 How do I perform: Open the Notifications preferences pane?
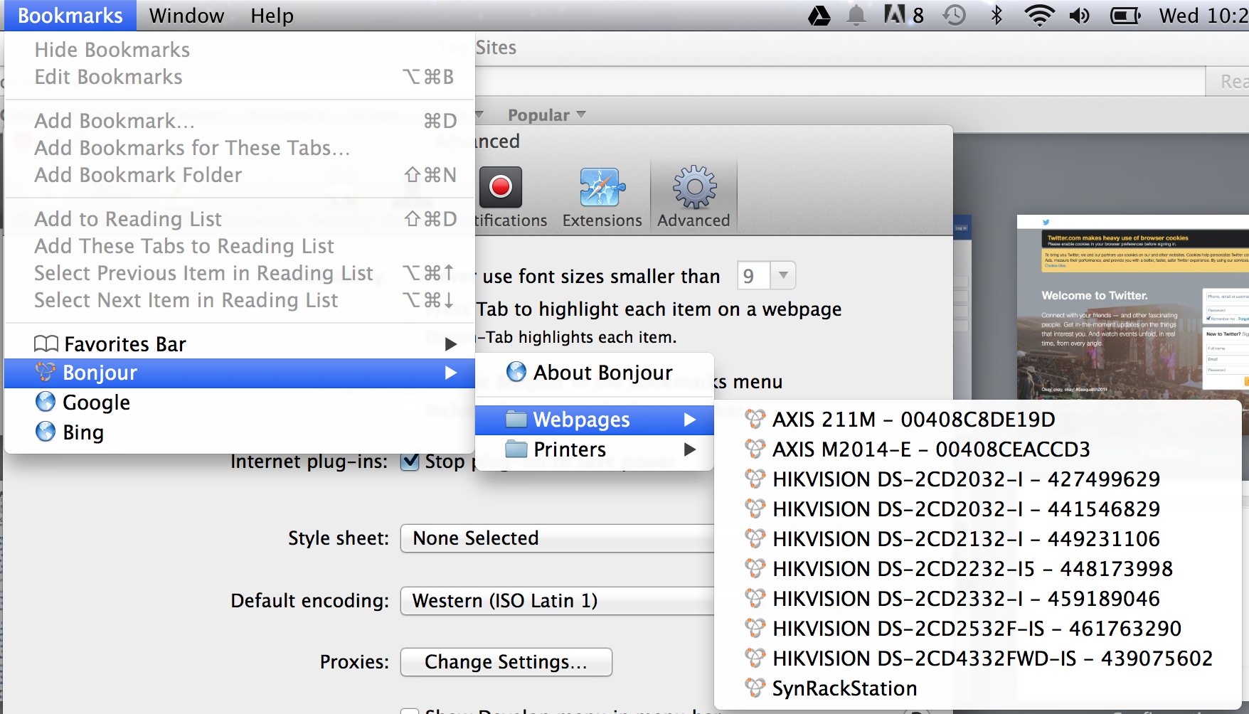tap(502, 198)
